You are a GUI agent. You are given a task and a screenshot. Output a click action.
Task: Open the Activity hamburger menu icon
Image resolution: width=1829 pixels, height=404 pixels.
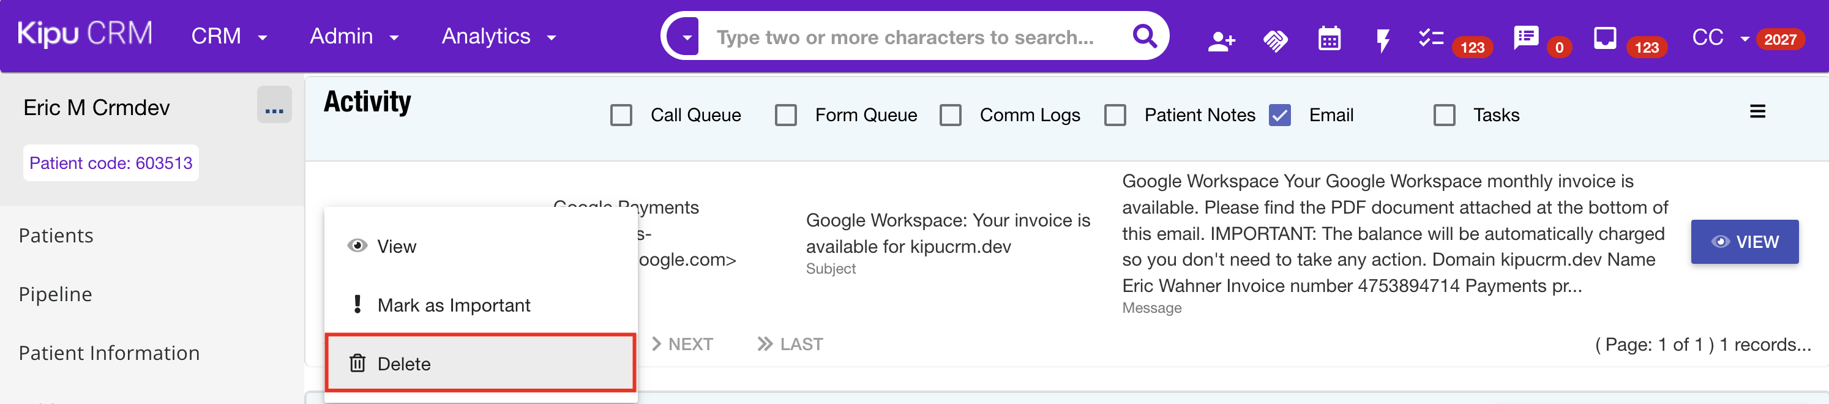tap(1757, 111)
